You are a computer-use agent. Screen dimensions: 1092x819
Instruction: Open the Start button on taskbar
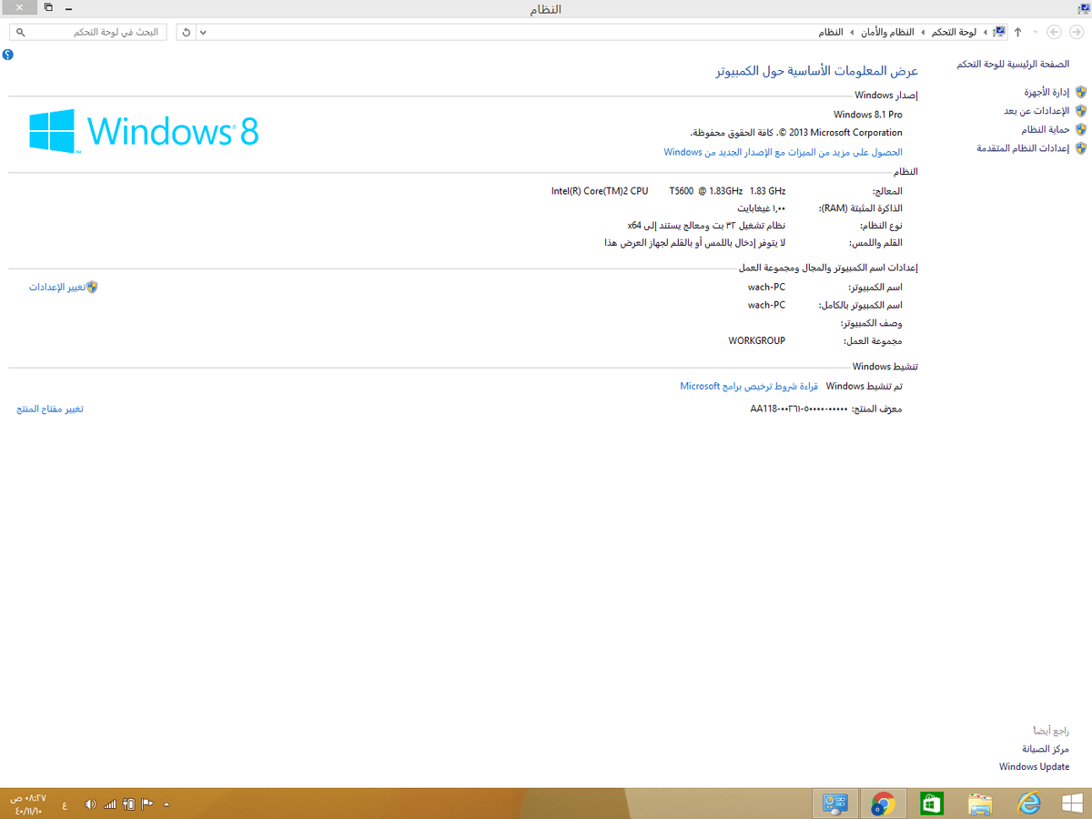click(1072, 804)
